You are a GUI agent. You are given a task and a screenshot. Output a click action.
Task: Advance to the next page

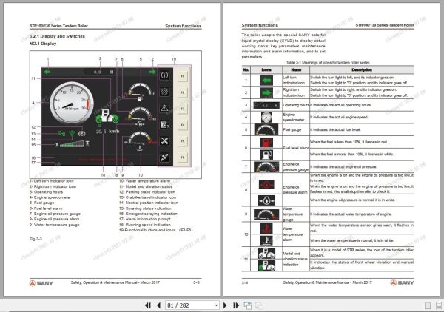tap(225, 305)
